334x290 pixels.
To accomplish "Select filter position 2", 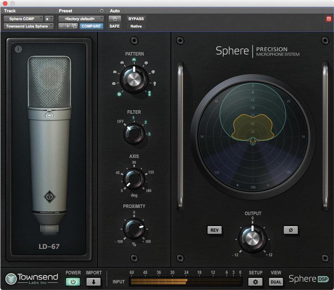I will point(145,122).
